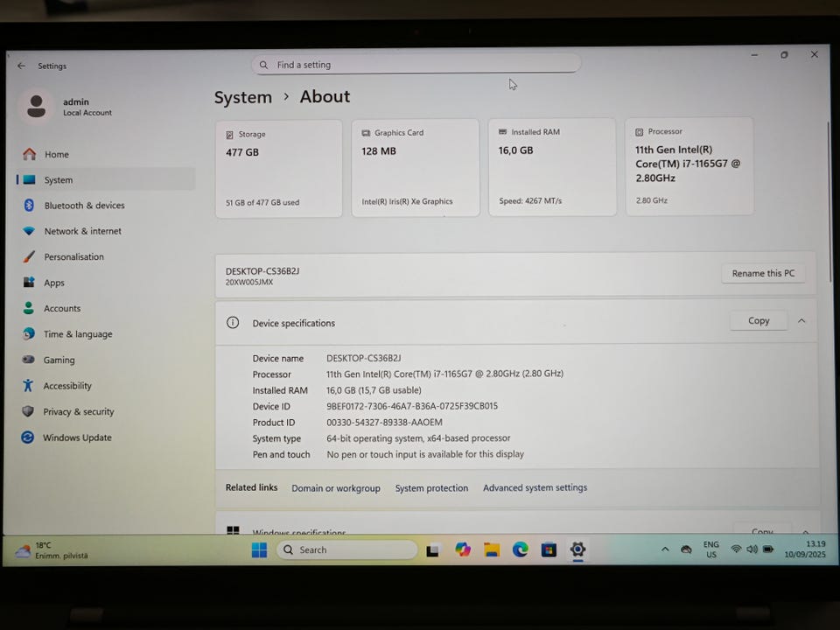Open Task View from the taskbar
This screenshot has width=840, height=630.
433,550
